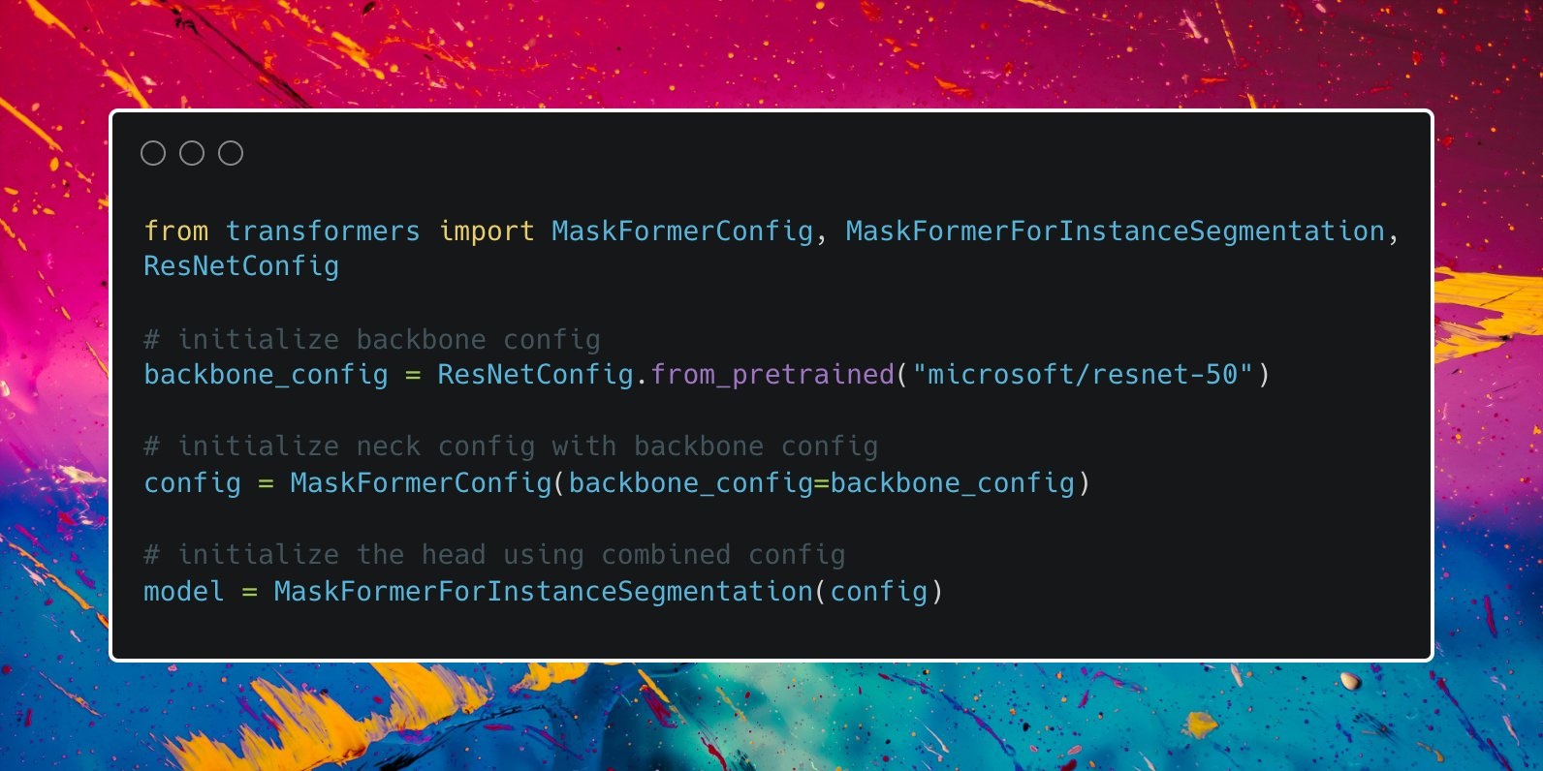This screenshot has height=771, width=1543.
Task: Click the MaskFormerConfig constructor call
Action: (421, 483)
